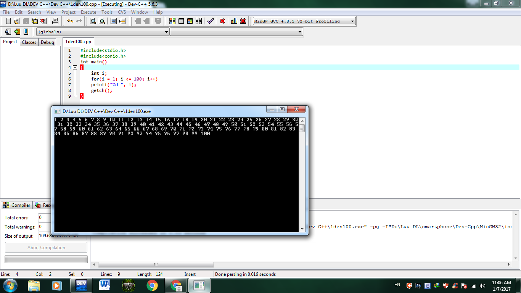Click the New file toolbar icon
This screenshot has width=521, height=293.
coord(8,21)
